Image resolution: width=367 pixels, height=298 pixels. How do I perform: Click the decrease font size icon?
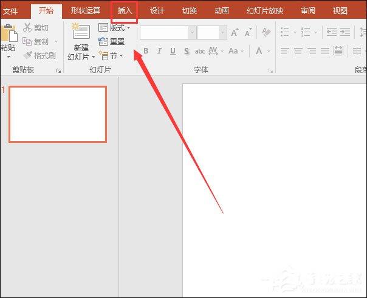[x=248, y=32]
